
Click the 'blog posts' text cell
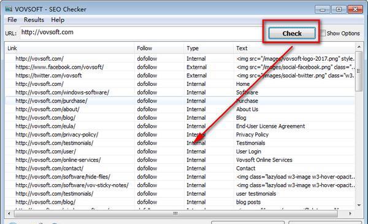[248, 203]
